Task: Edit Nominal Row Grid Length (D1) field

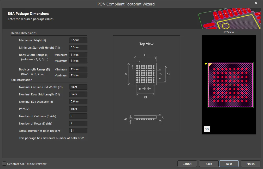Action: click(78, 94)
